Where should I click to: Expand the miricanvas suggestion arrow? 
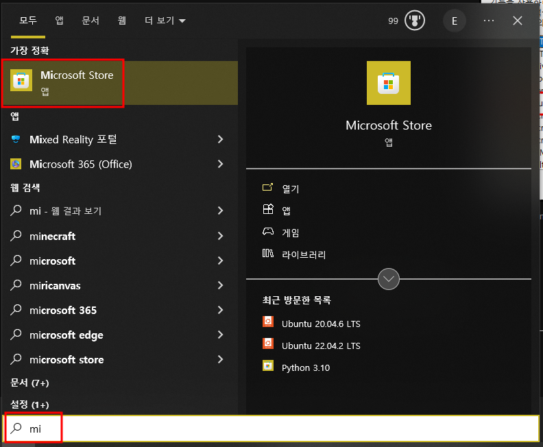[x=220, y=285]
